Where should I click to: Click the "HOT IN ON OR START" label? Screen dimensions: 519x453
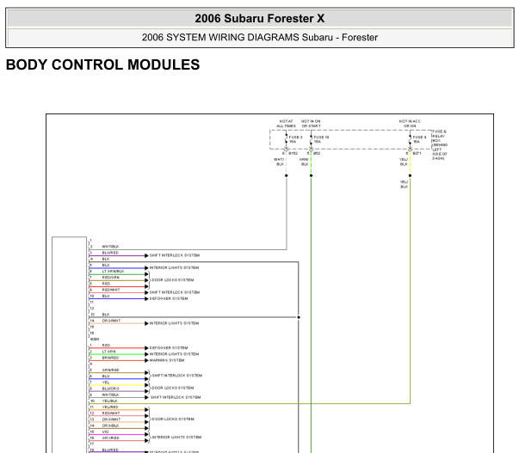(x=311, y=124)
